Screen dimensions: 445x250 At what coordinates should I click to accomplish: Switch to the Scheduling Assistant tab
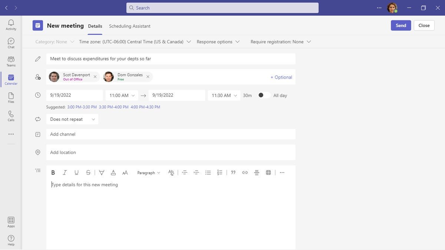(130, 26)
